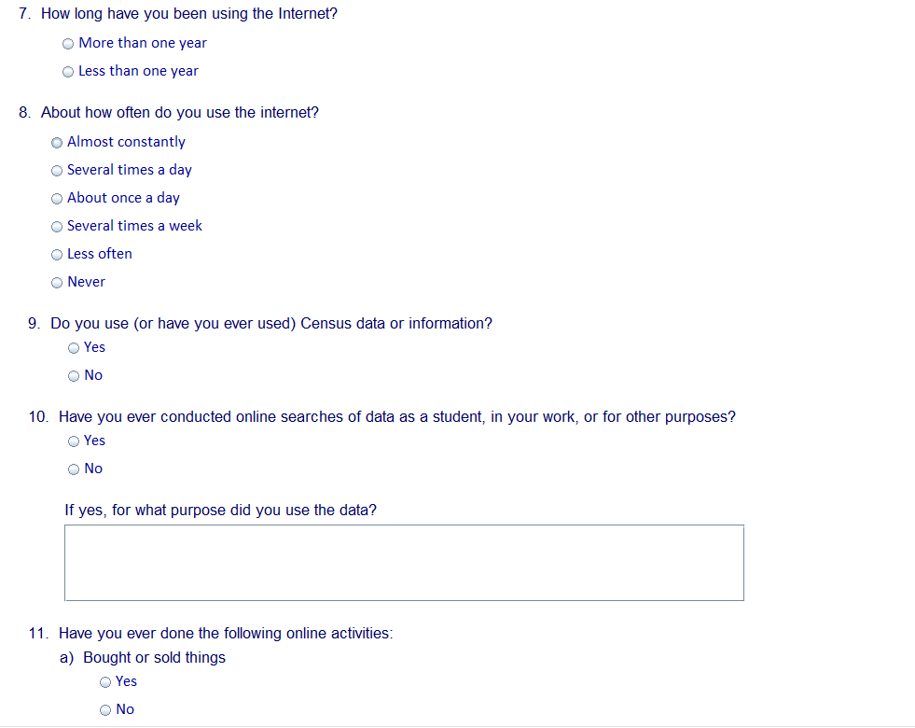The width and height of the screenshot is (915, 728).
Task: Select 'Almost constantly' internet usage option
Action: coord(58,143)
